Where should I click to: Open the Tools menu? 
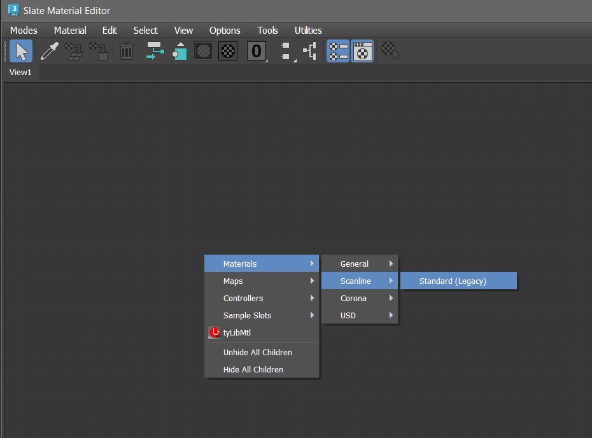pos(267,30)
